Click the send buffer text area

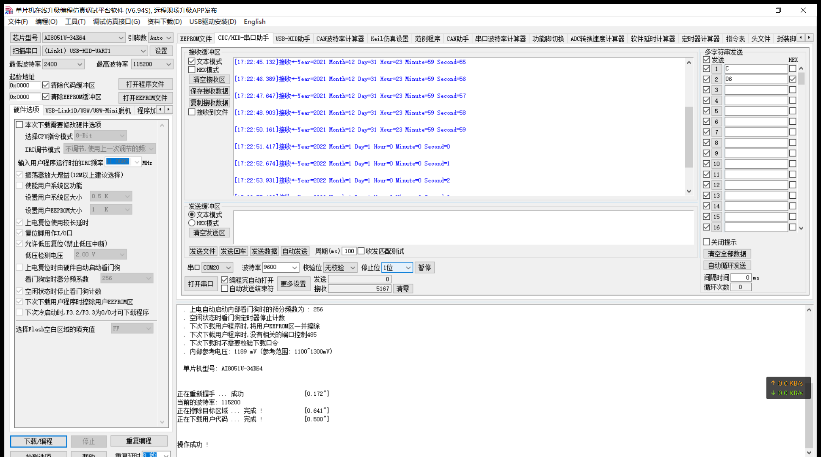click(x=463, y=227)
